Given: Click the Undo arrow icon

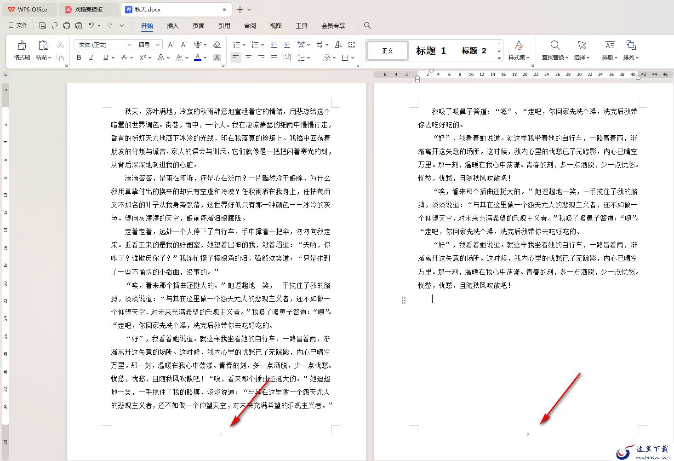Looking at the screenshot, I should (x=91, y=26).
